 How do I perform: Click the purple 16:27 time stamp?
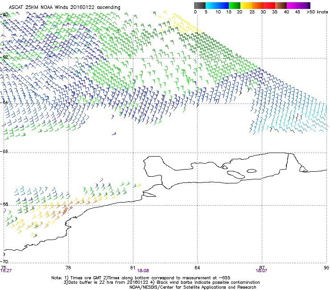pos(6,271)
